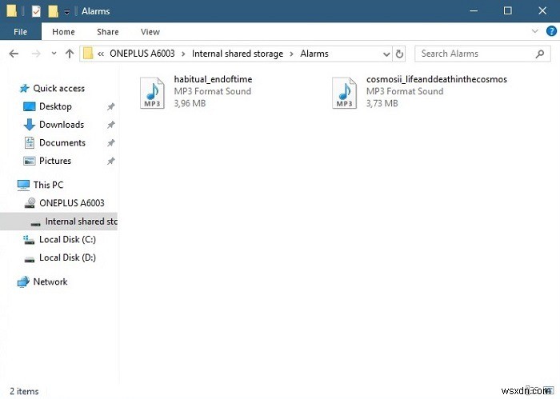
Task: Open the File menu
Action: pyautogui.click(x=21, y=32)
